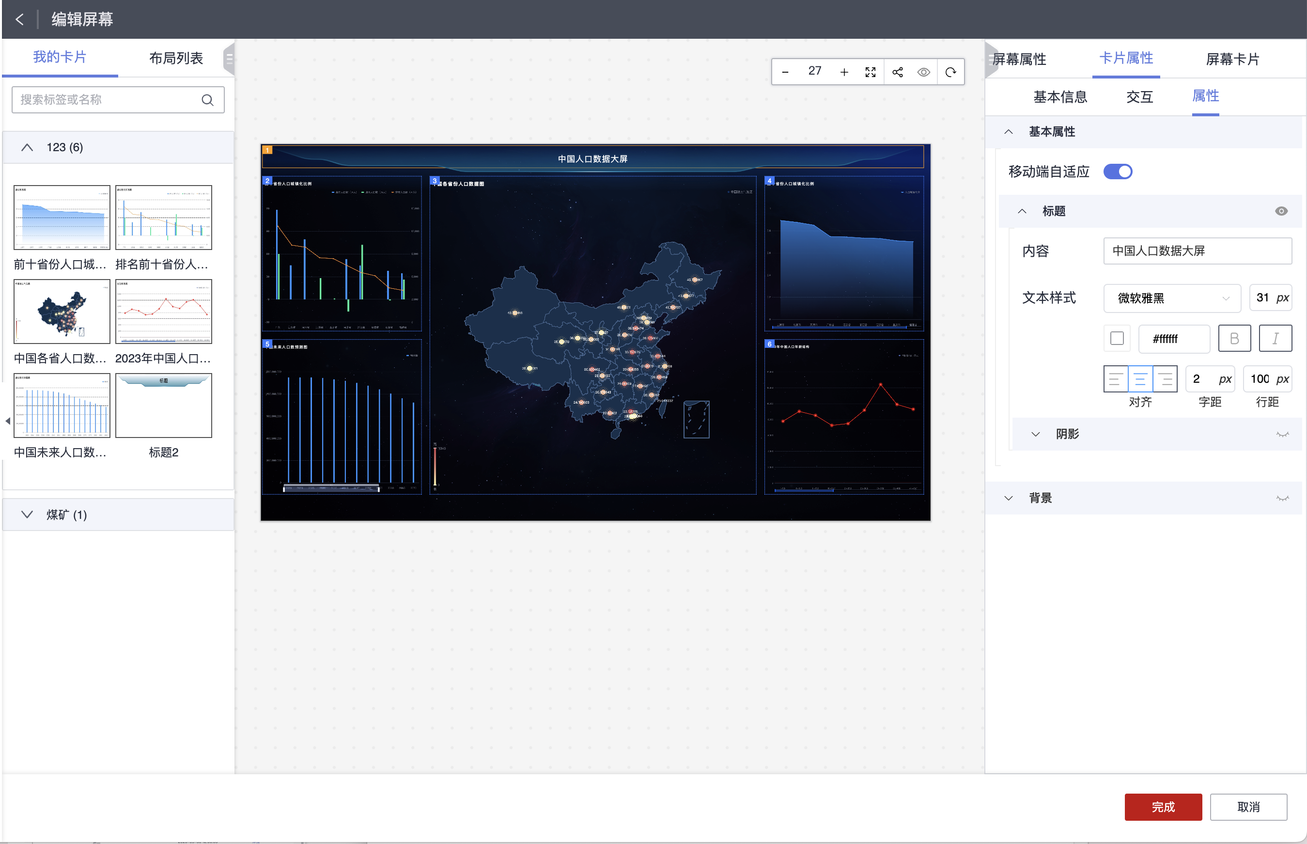1307x844 pixels.
Task: Open the 屏幕卡片 tab
Action: click(x=1232, y=59)
